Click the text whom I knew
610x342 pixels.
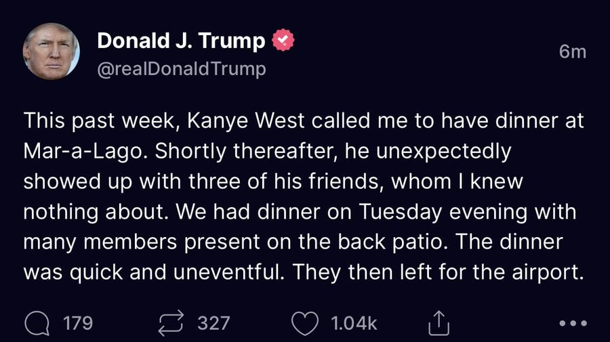pyautogui.click(x=457, y=181)
